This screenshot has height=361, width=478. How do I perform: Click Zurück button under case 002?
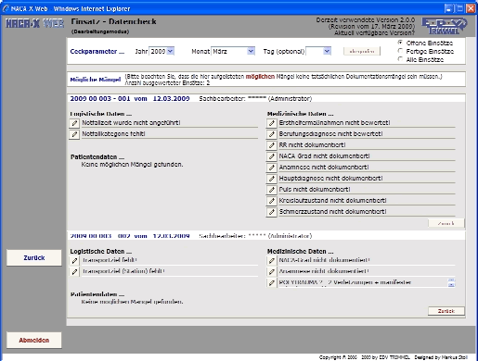446,311
